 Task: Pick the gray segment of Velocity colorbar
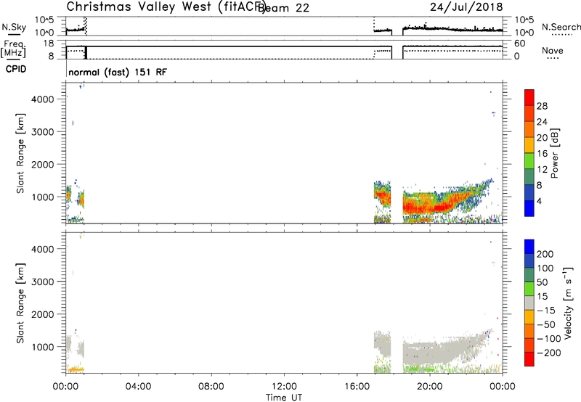click(x=529, y=303)
